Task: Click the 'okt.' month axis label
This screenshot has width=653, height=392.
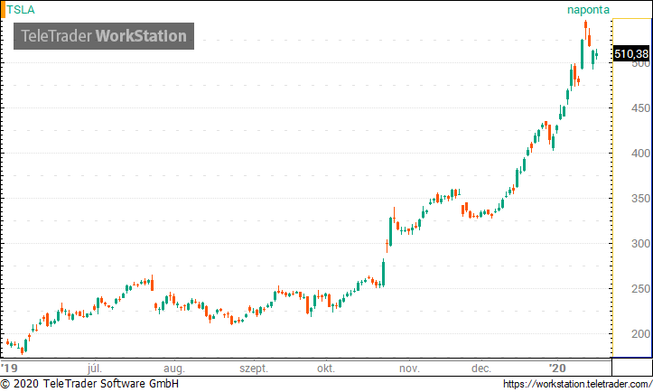Action: [x=326, y=369]
